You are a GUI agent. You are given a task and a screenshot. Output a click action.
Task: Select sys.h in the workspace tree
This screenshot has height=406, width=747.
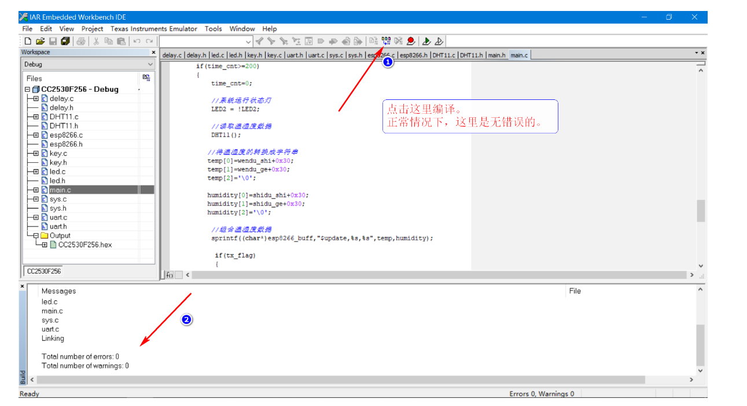click(x=58, y=208)
